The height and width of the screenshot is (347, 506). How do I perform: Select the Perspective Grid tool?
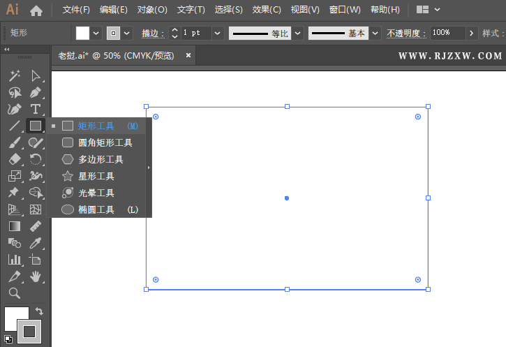(x=15, y=209)
